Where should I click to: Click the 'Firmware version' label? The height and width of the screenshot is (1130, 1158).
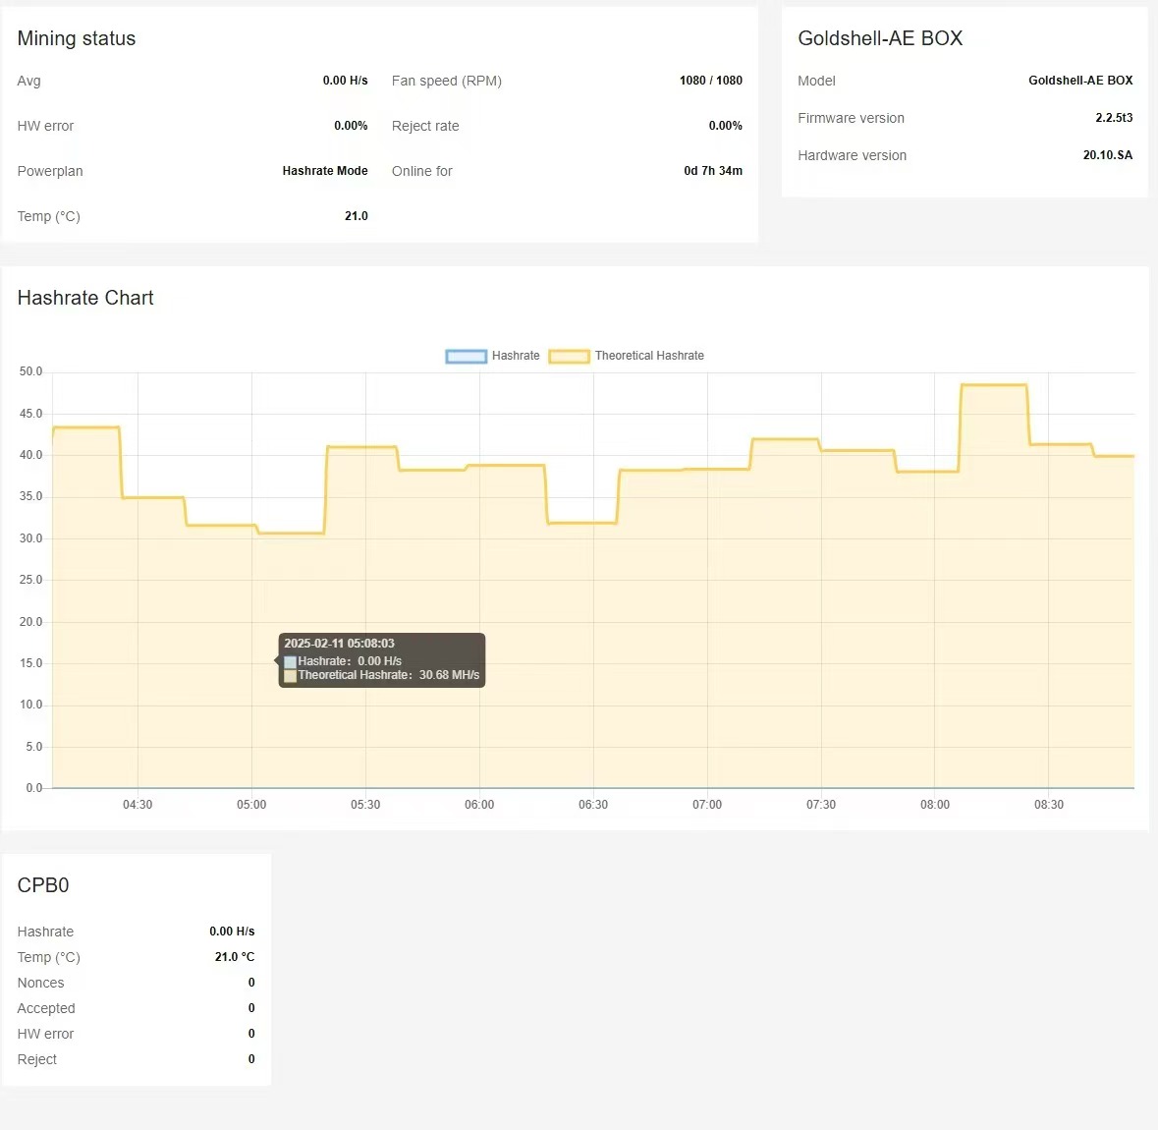point(851,118)
